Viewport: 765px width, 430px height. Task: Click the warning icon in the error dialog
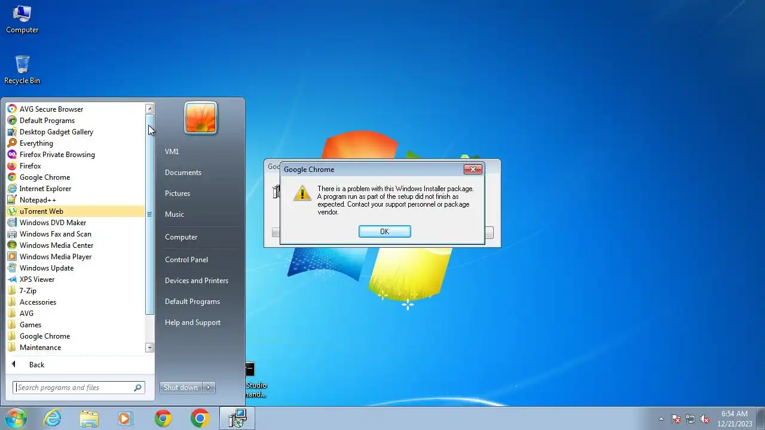coord(302,193)
